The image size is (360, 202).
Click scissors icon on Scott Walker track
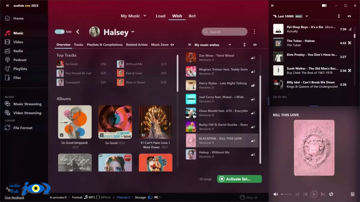[349, 71]
